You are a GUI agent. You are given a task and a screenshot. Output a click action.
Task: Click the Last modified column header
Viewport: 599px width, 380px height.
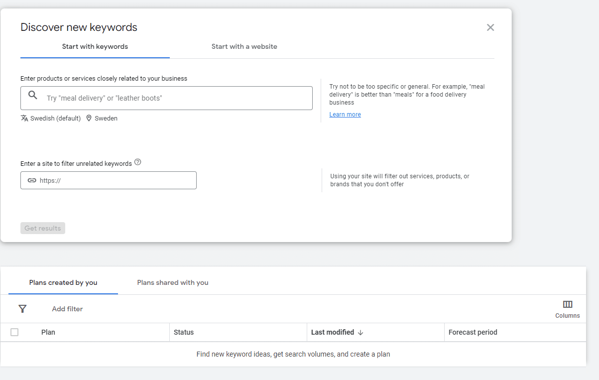tap(333, 332)
